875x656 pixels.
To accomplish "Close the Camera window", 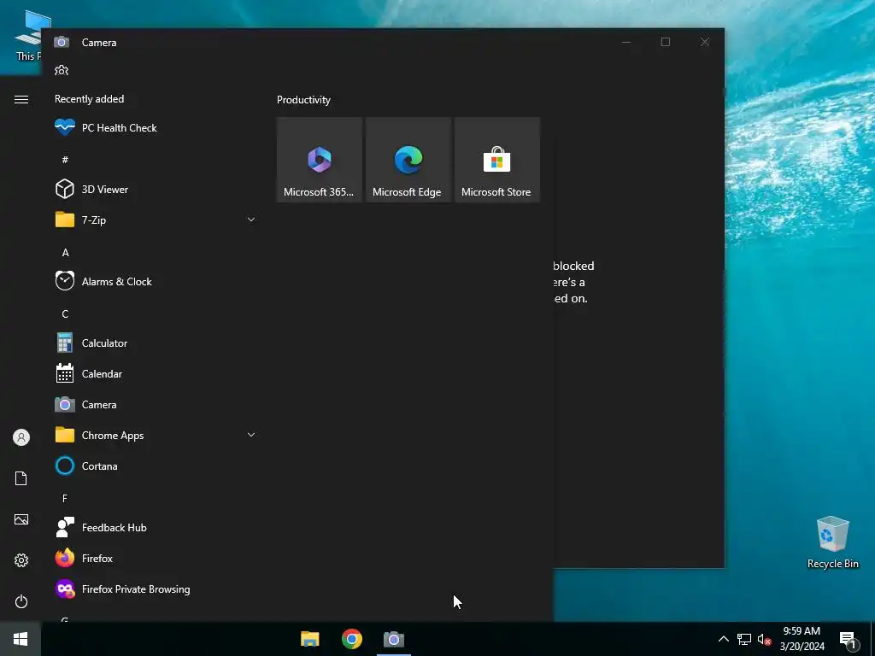I will (x=705, y=42).
